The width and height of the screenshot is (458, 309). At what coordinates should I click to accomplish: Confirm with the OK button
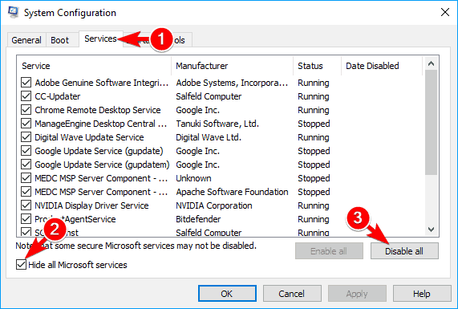pyautogui.click(x=227, y=294)
